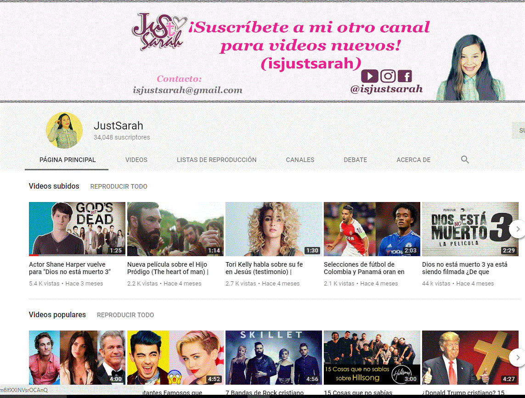Open the Colombia and Panamá soccer thumbnail
525x398 pixels.
coord(372,229)
